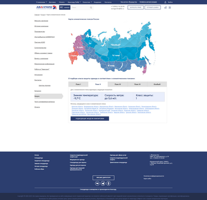
Task: Open the comparison icon in the header
Action: coord(166,7)
